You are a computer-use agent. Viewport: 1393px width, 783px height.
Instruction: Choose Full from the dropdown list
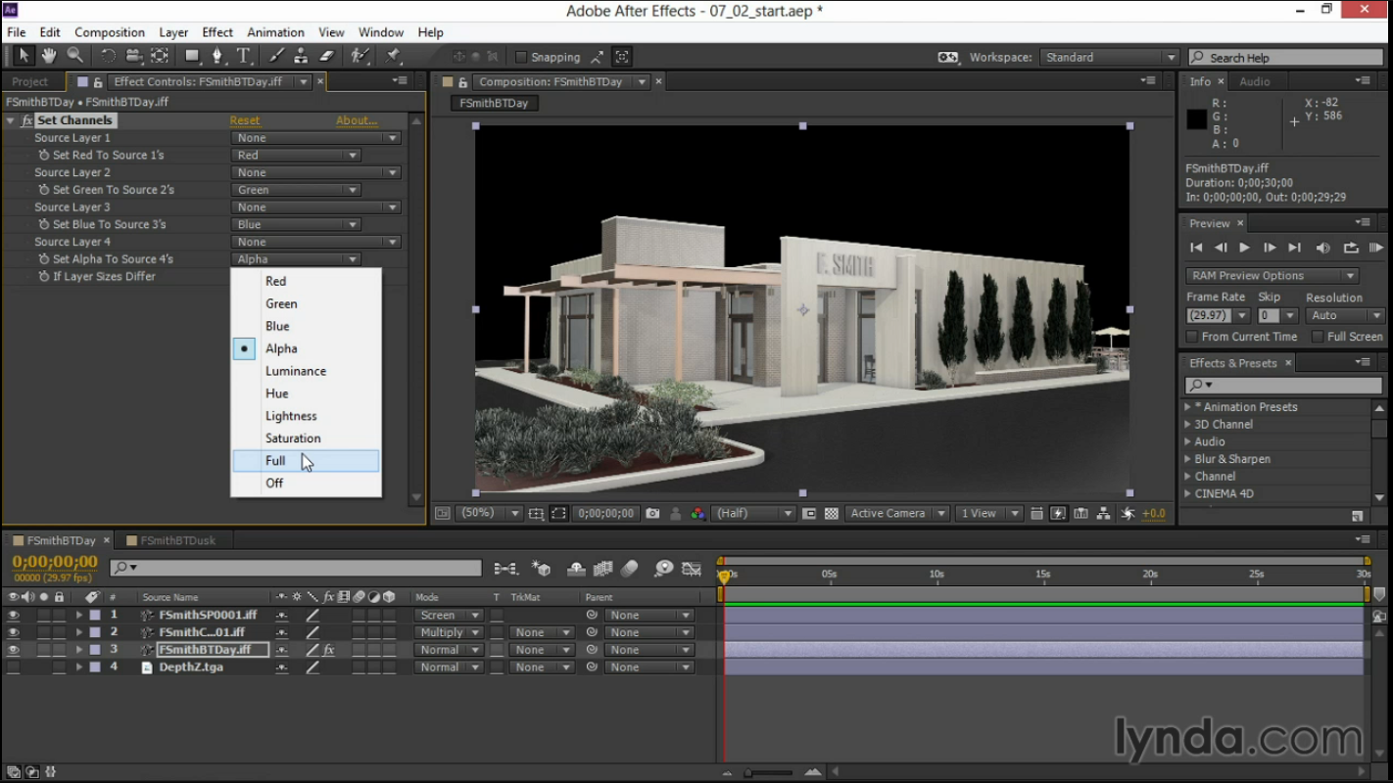tap(275, 461)
